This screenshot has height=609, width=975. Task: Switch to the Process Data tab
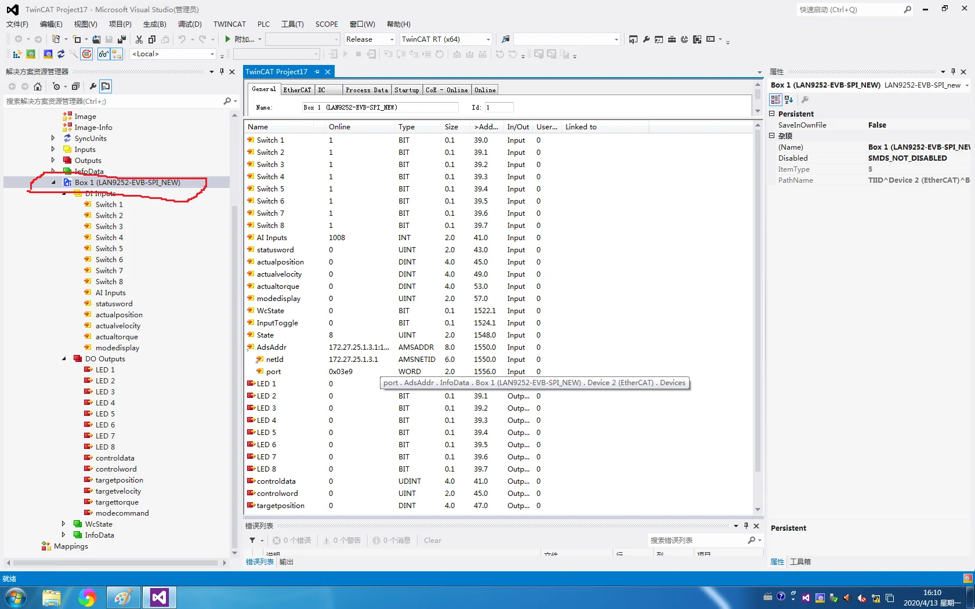[366, 90]
